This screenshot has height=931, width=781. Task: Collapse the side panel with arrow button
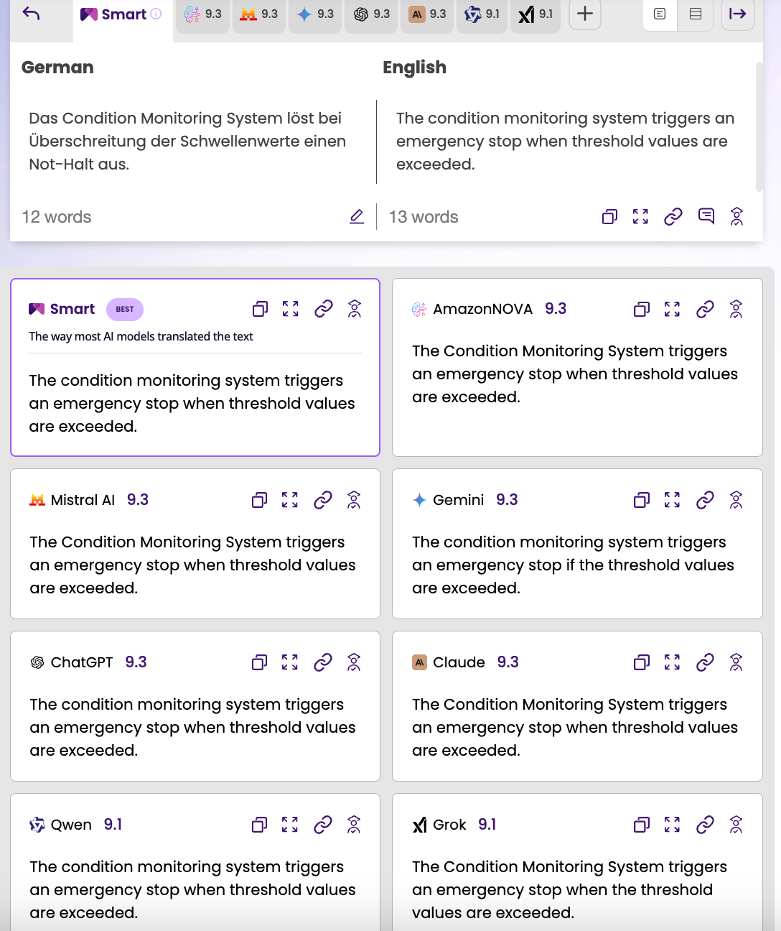point(737,14)
